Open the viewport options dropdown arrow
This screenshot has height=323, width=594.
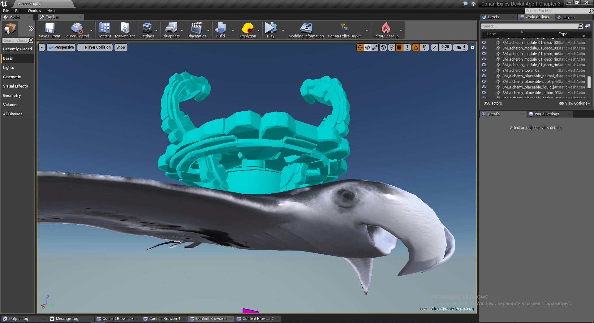coord(42,47)
